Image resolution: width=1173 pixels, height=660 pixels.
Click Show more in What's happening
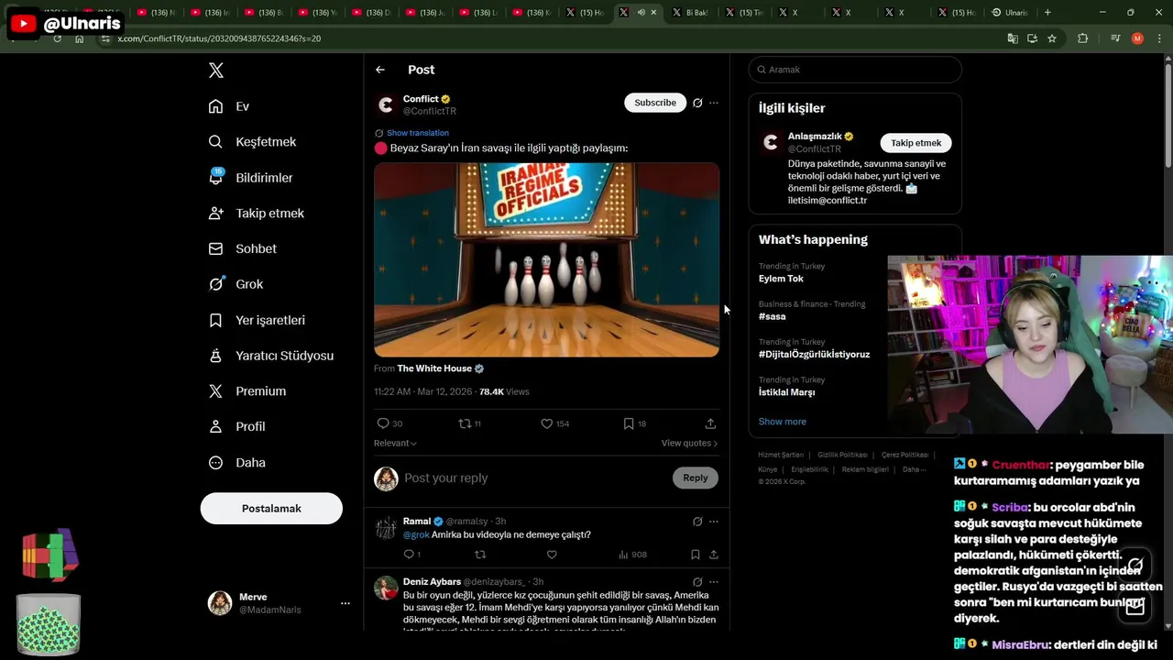tap(783, 422)
